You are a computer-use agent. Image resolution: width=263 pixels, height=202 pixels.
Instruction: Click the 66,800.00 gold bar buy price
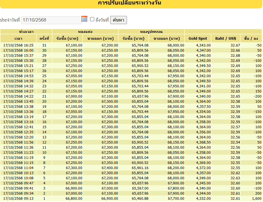[74, 199]
